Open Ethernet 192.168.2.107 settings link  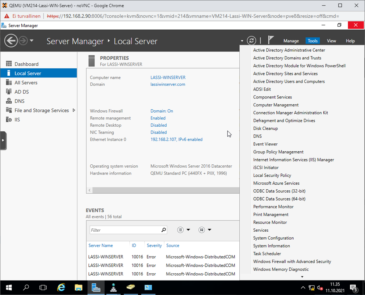(176, 140)
